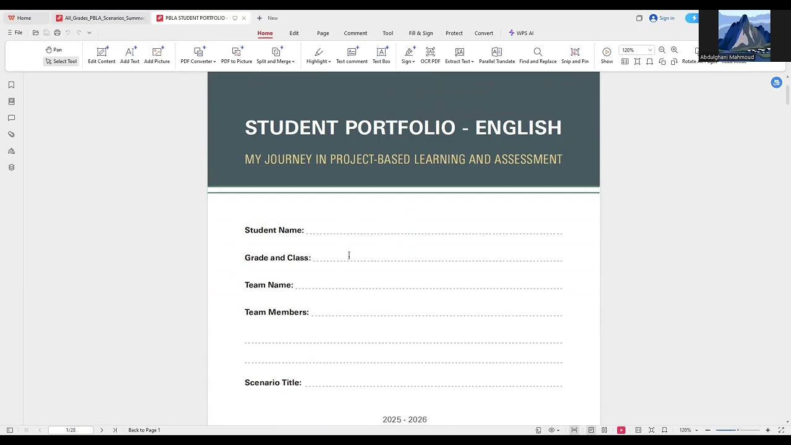
Task: Expand Extract Text options
Action: [459, 56]
